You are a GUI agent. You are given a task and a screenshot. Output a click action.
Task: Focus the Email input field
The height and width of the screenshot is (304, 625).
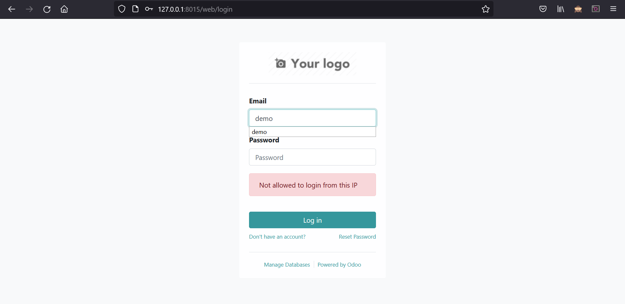[x=312, y=118]
